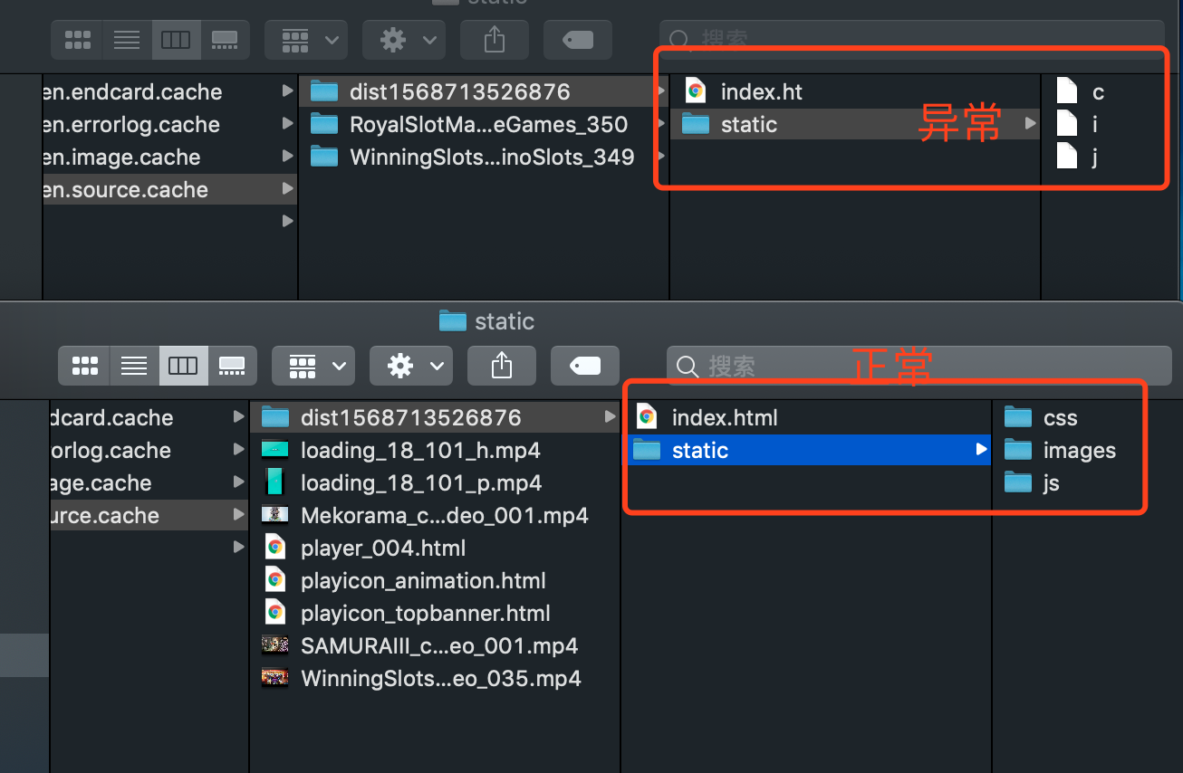The height and width of the screenshot is (773, 1183).
Task: Select column view in static window
Action: pos(183,366)
